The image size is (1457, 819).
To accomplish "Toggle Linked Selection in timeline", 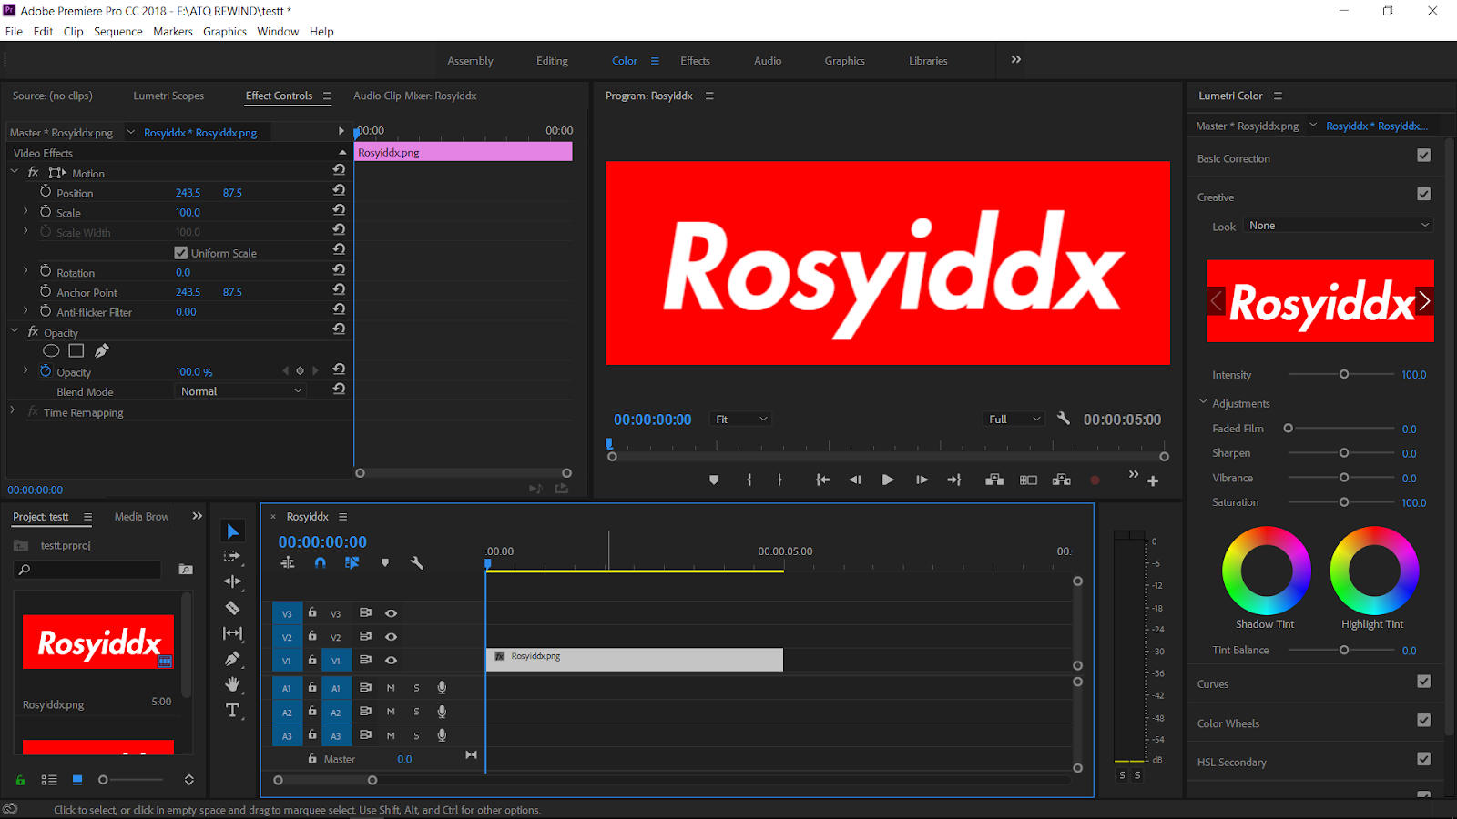I will tap(352, 563).
